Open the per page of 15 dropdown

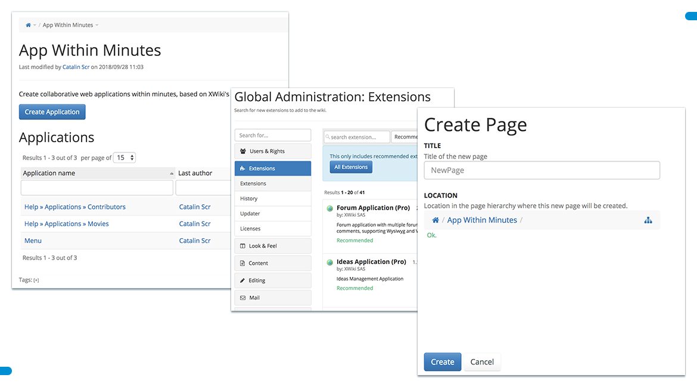coord(125,158)
